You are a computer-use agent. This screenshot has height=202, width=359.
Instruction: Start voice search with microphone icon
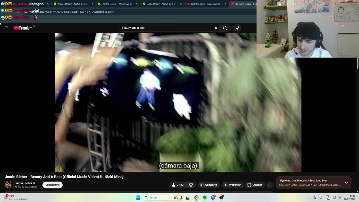click(x=238, y=28)
